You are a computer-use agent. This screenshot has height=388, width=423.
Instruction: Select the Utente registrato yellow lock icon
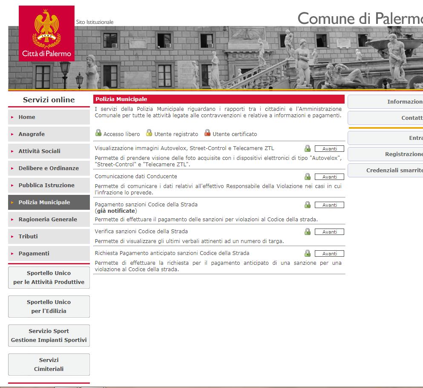[x=148, y=133]
